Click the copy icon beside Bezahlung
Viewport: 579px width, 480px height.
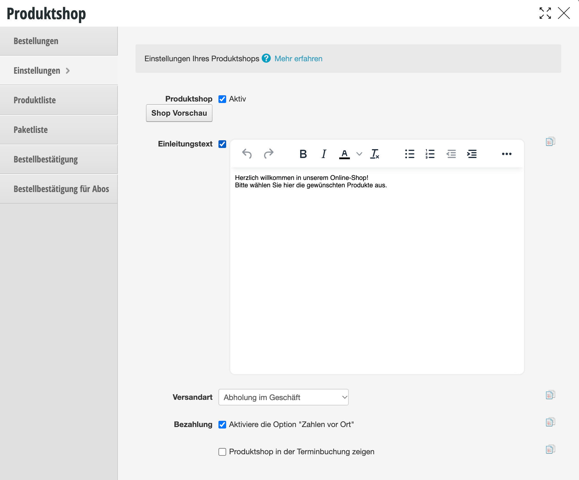tap(550, 422)
